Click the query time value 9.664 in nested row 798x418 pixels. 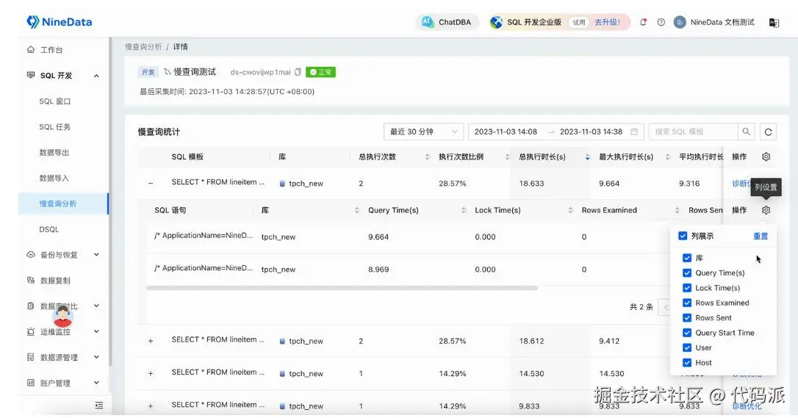[378, 237]
